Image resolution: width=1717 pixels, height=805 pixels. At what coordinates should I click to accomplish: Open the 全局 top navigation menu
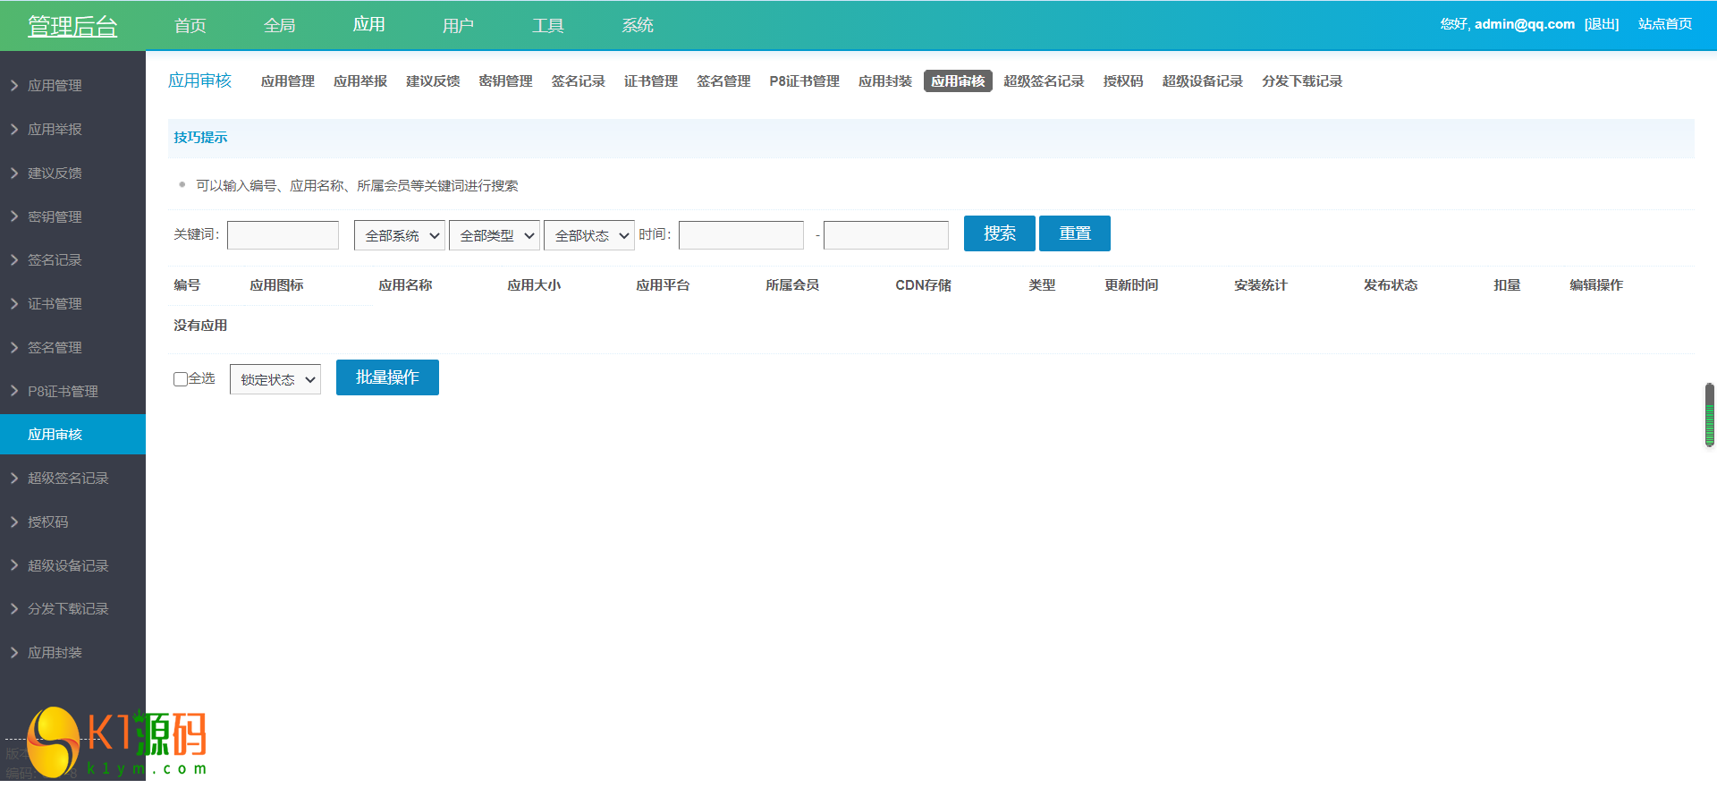(280, 26)
